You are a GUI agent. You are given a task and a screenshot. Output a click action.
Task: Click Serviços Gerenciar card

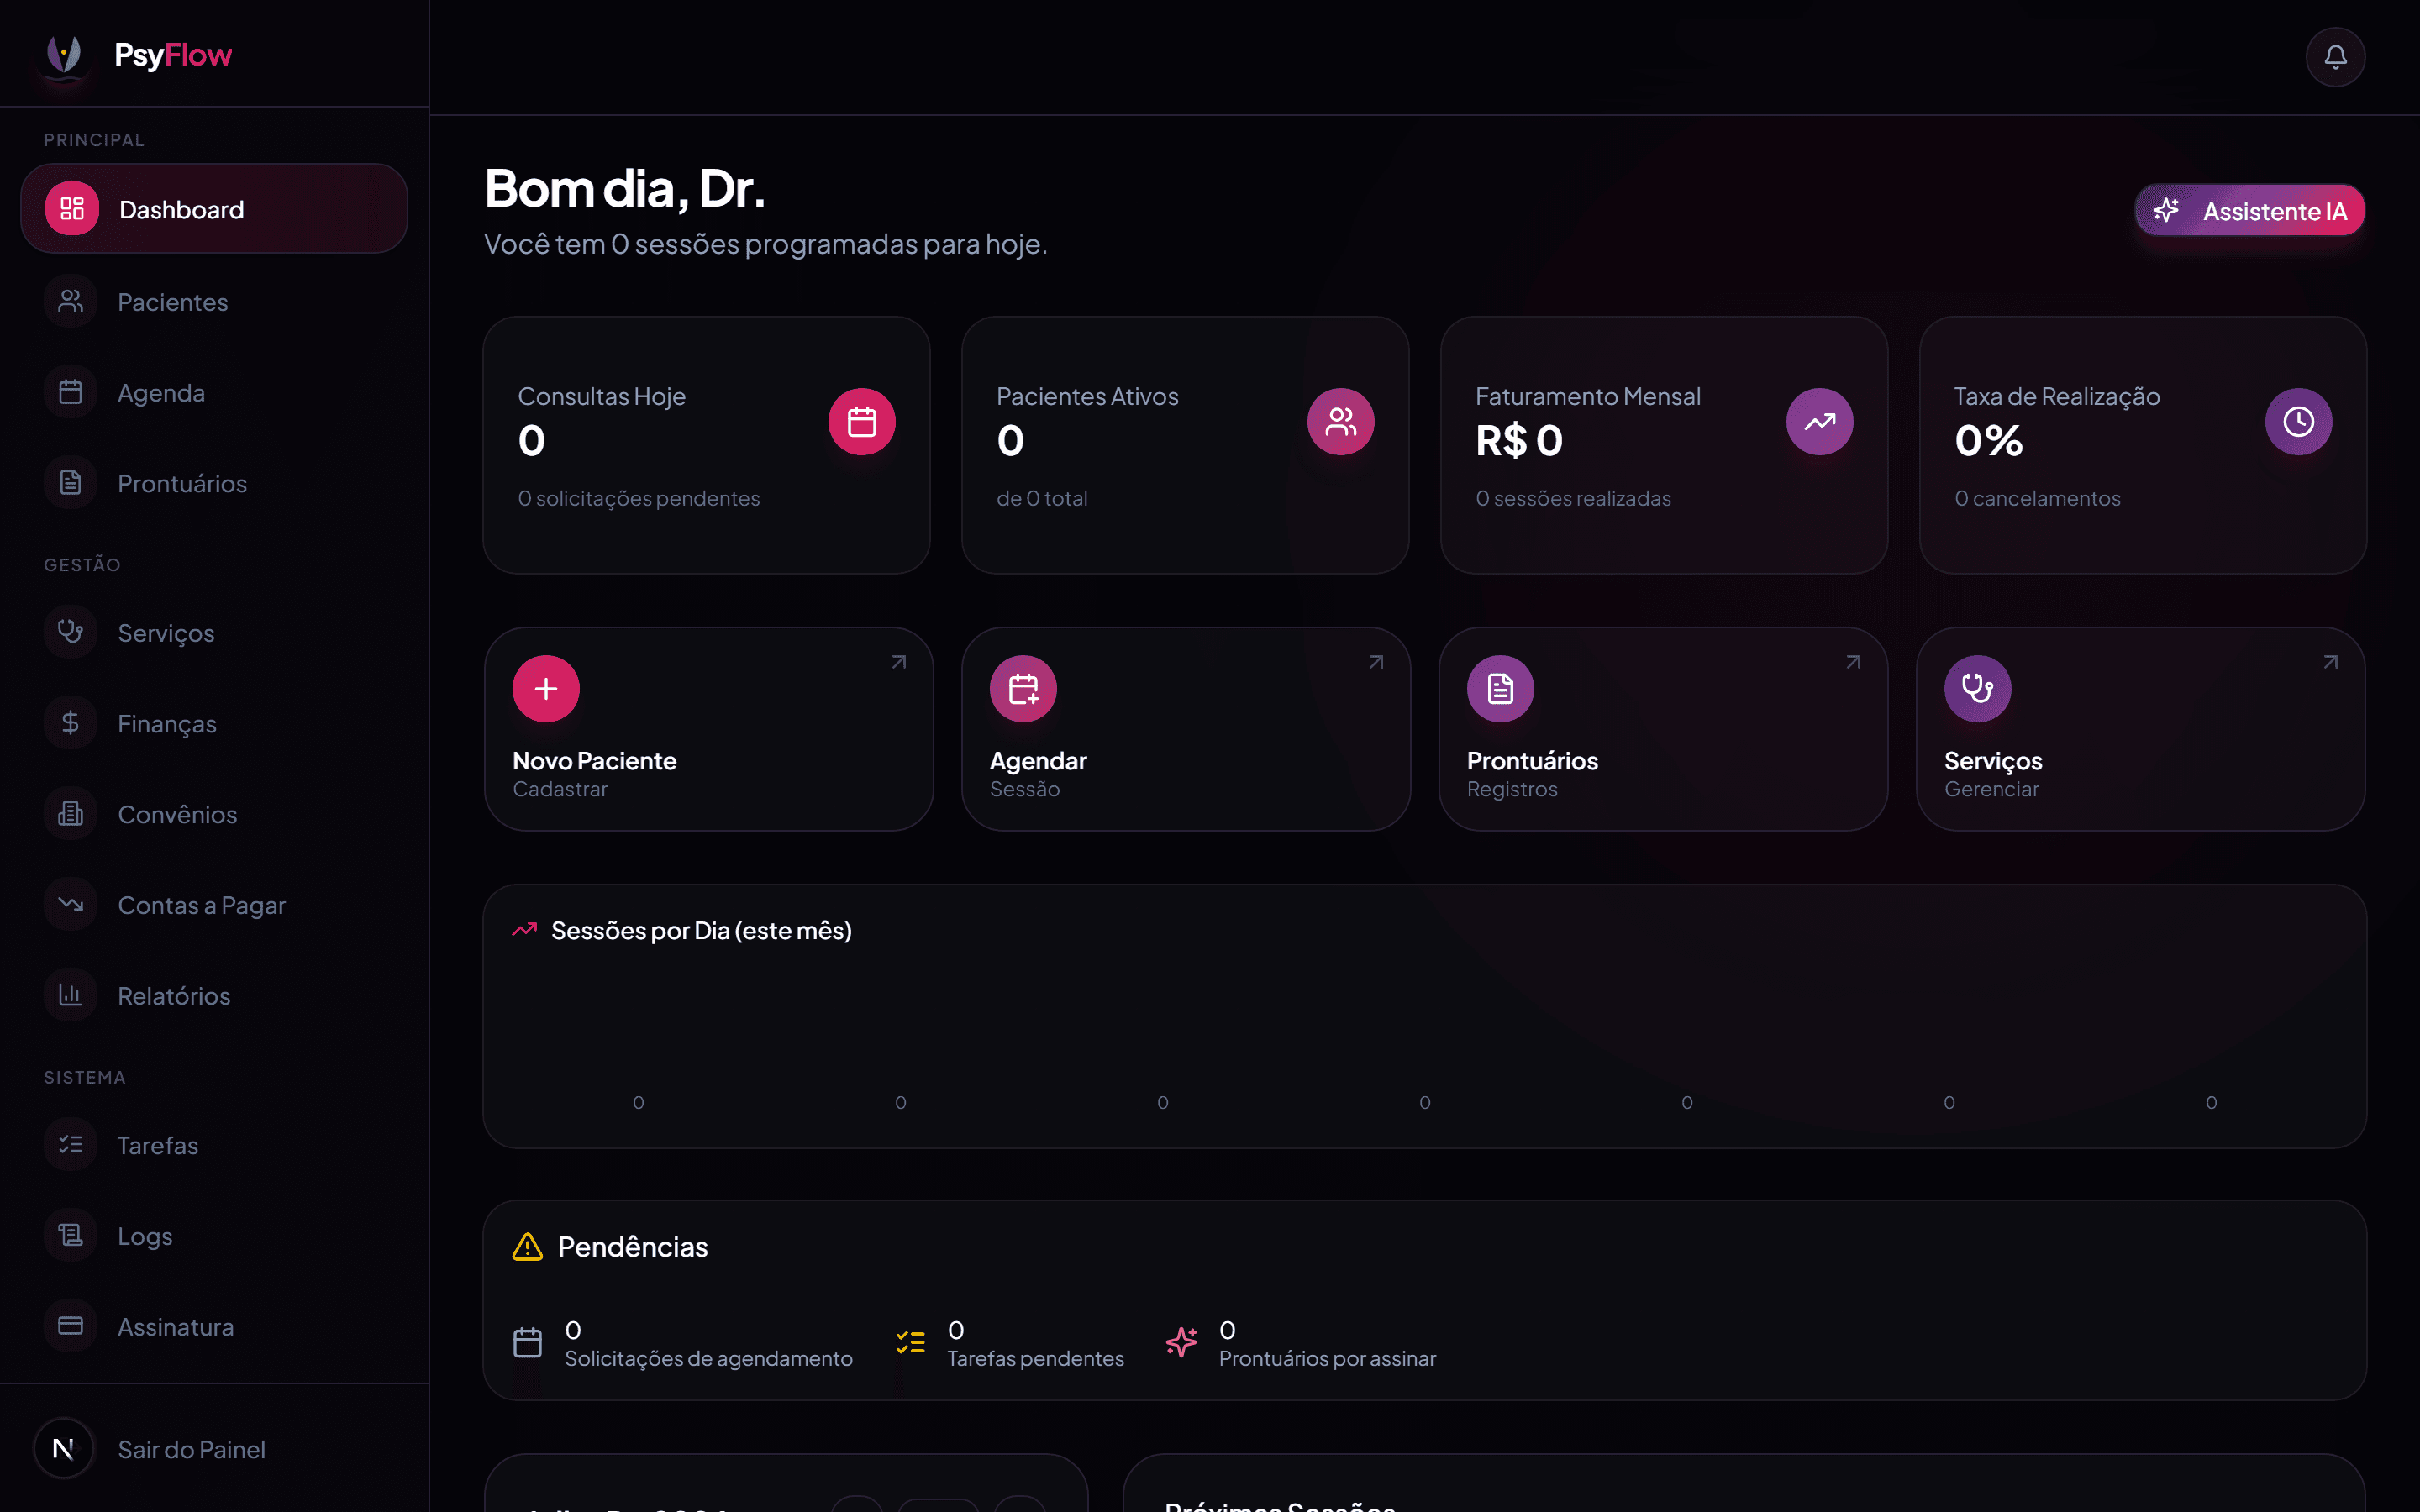(x=2141, y=729)
